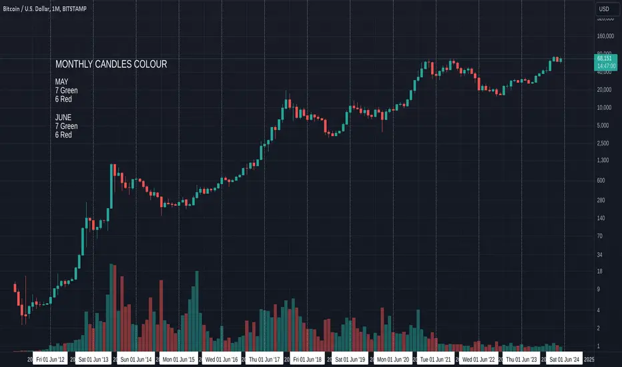Select the Thu 01 Jun '23 date marker
Viewport: 622px width, 367px height.
point(521,360)
